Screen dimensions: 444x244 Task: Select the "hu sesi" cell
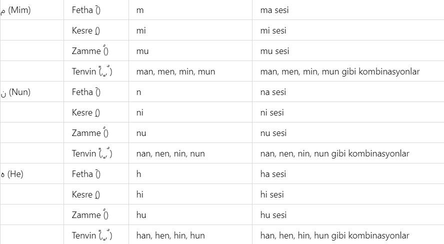(x=273, y=215)
